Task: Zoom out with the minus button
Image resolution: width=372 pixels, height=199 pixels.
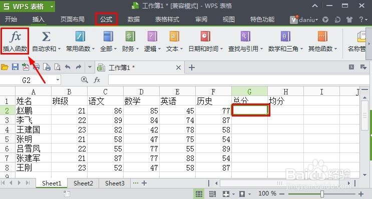Action: pos(282,194)
